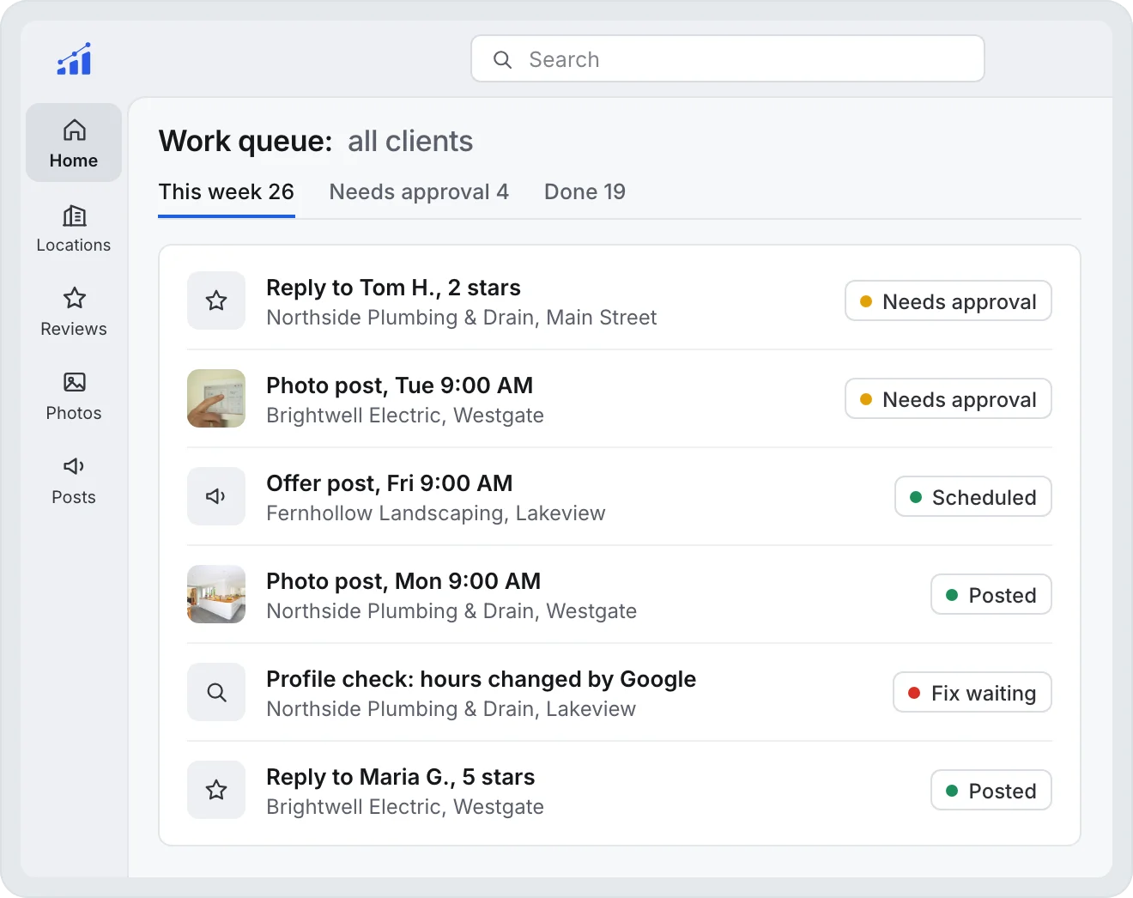Open "Reply to Maria G., 5 stars"
1133x898 pixels.
coord(401,777)
